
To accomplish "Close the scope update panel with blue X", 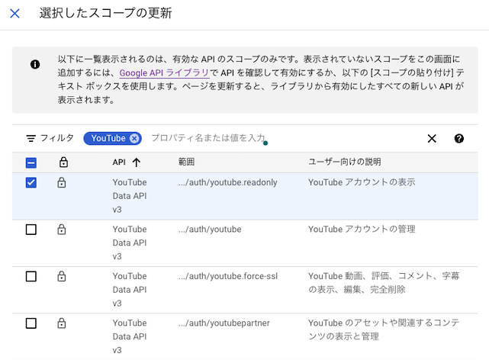I will [x=14, y=14].
